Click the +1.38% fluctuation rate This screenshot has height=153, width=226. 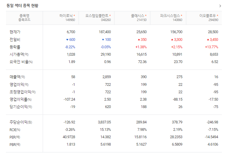141,47
